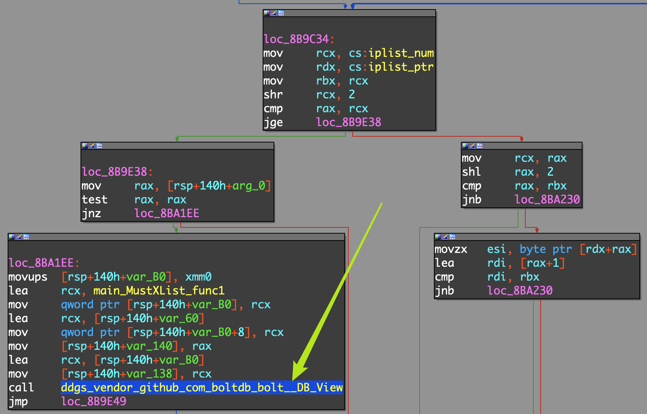
Task: Click the call mnemonic before DB_View
Action: [x=21, y=387]
